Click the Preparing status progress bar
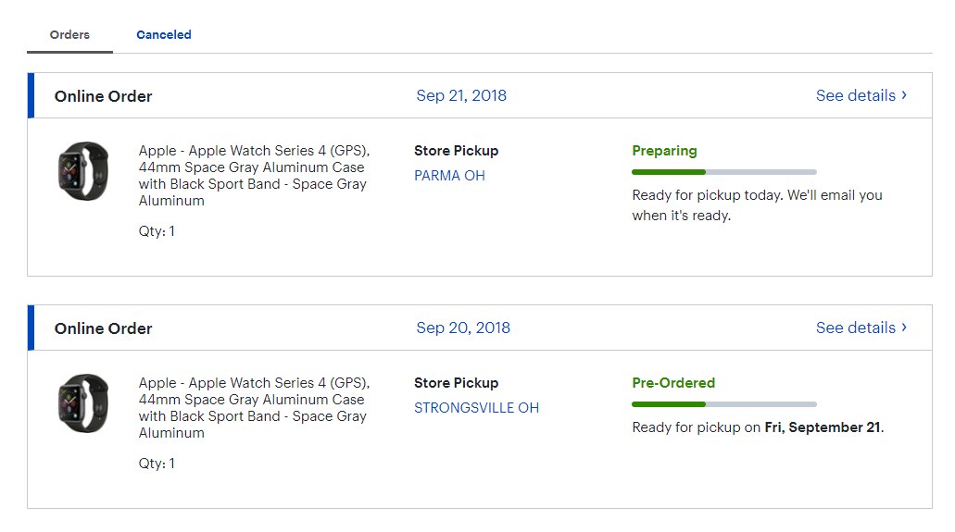This screenshot has width=955, height=532. (x=723, y=172)
